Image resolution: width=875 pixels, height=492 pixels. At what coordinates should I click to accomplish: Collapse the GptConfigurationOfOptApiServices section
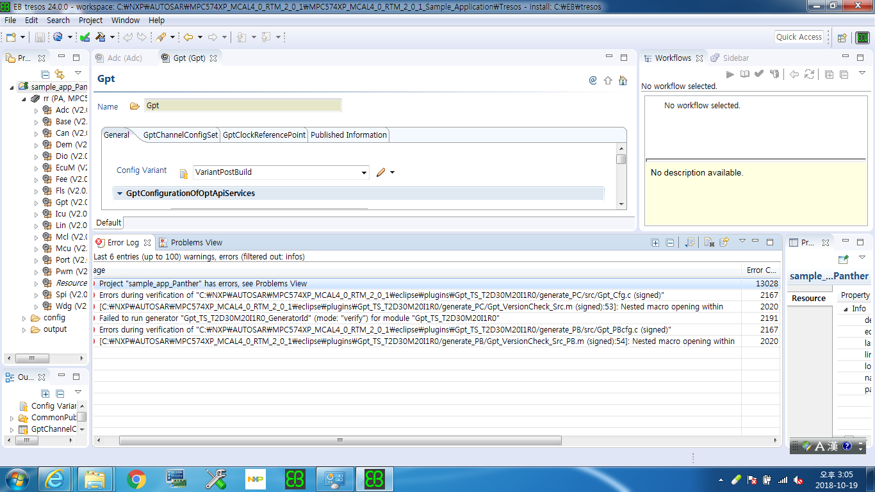(x=119, y=193)
